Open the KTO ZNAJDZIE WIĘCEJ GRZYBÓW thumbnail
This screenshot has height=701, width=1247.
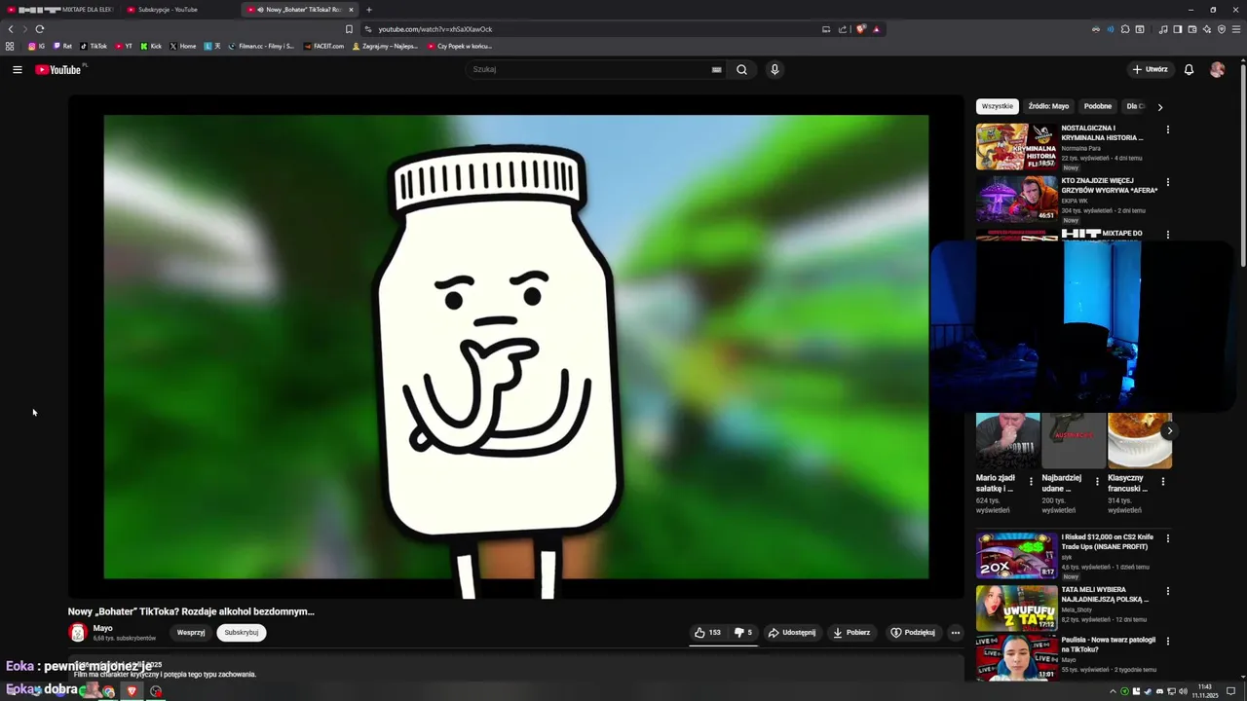tap(1016, 199)
